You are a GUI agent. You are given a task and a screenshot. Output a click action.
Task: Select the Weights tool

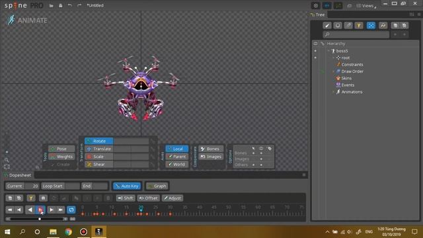(61, 157)
